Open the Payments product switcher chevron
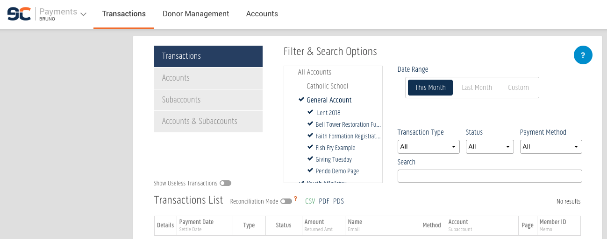 (x=83, y=14)
